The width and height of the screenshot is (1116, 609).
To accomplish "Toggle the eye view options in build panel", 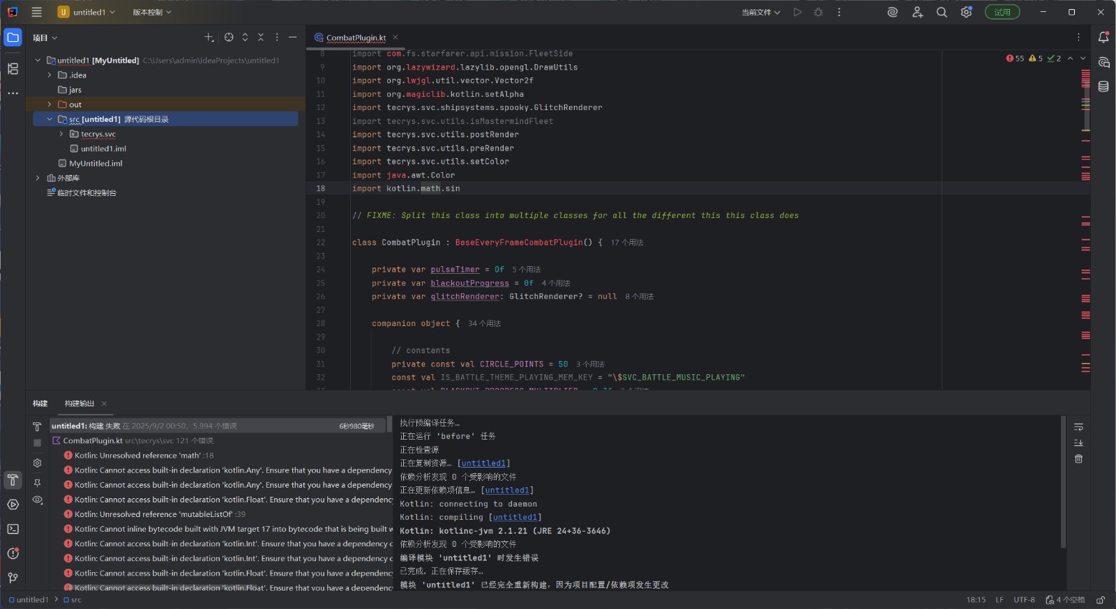I will pos(38,500).
